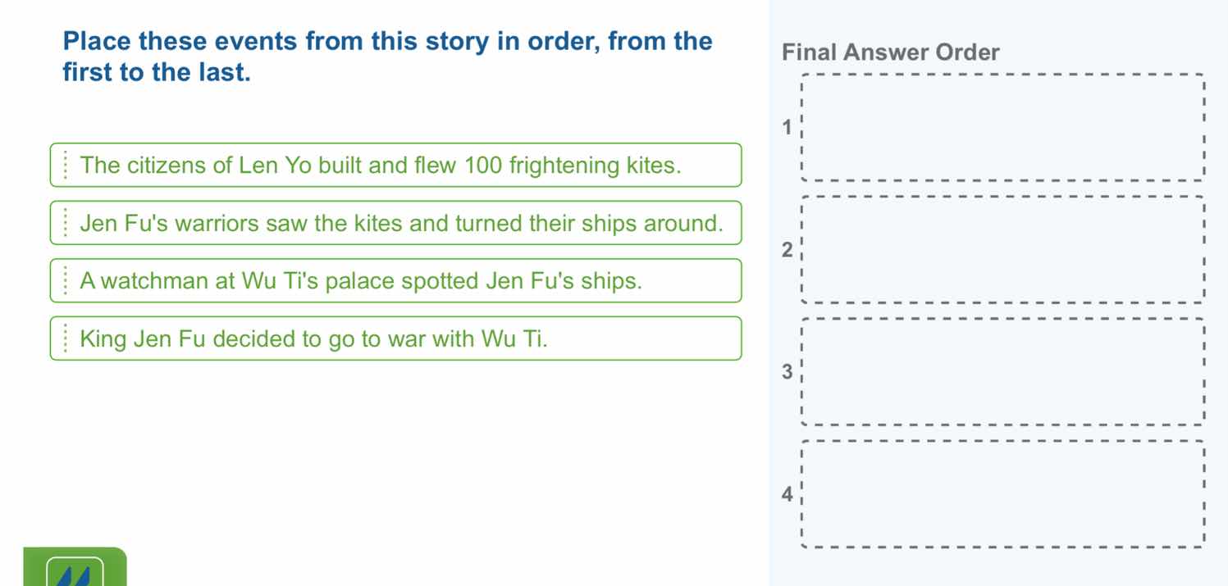Select the card about citizens flying 100 kites

click(x=396, y=165)
